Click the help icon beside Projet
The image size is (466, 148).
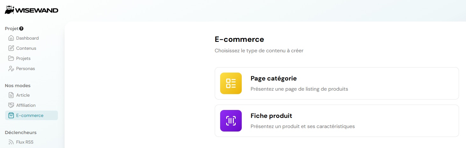(21, 29)
